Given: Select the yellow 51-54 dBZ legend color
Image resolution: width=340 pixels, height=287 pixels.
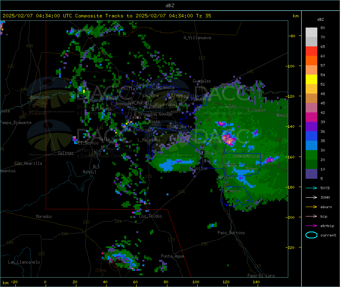Looking at the screenshot, I should [x=311, y=80].
